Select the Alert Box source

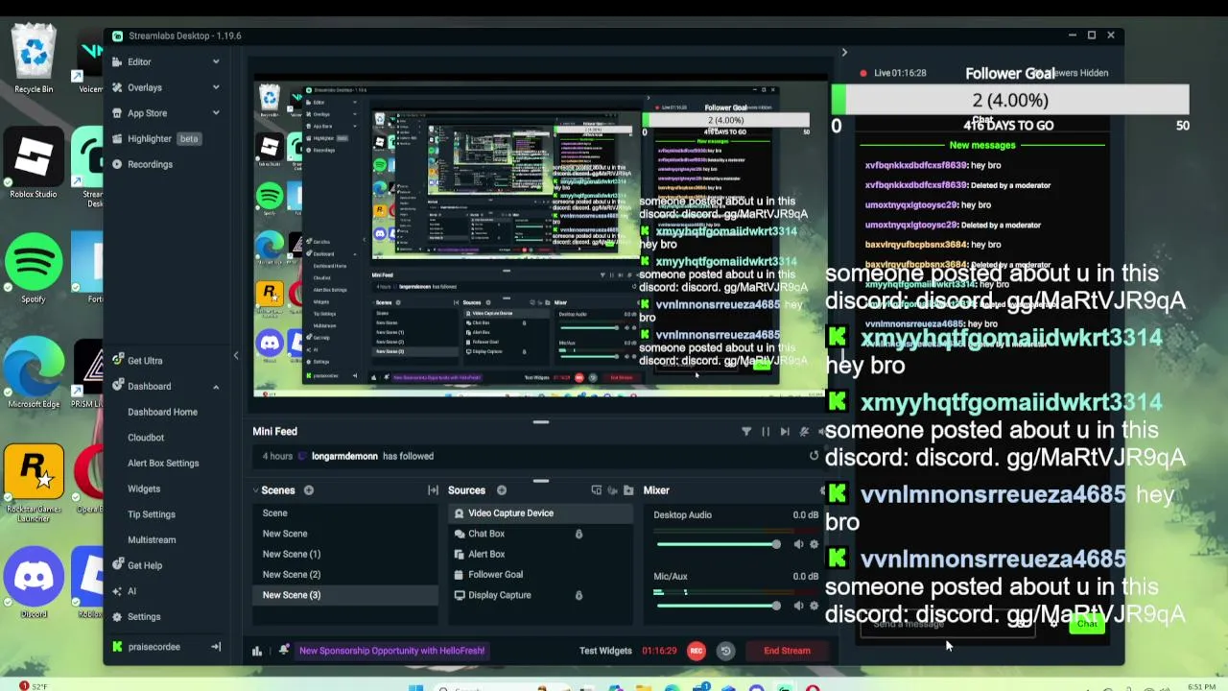point(542,554)
